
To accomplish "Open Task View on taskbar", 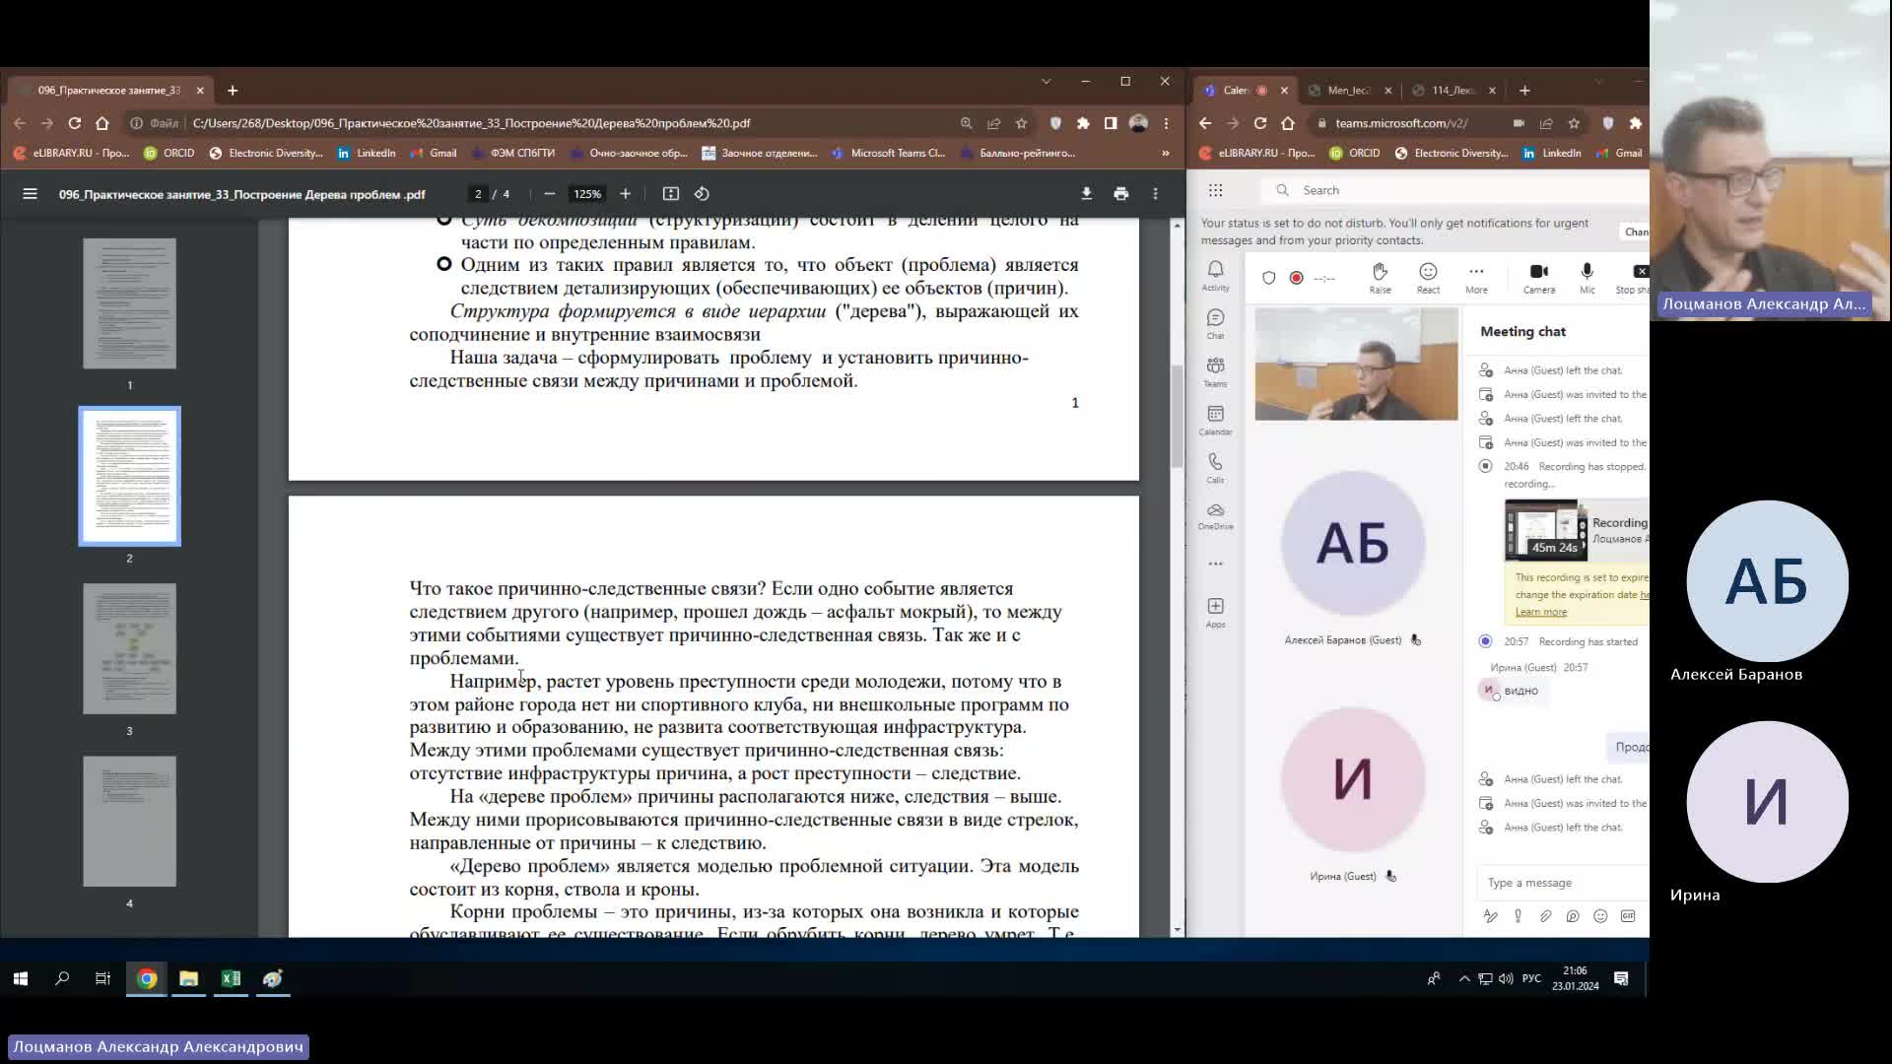I will 102,978.
